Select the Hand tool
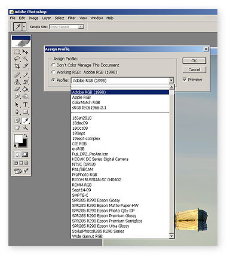The image size is (227, 256). pyautogui.click(x=17, y=127)
